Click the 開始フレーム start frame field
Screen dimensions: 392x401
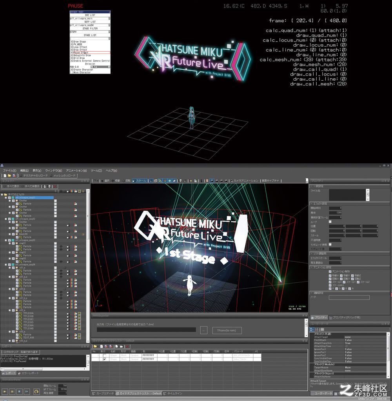62,386
